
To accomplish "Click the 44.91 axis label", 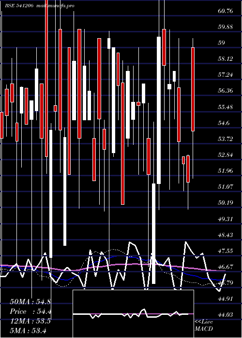I will [x=226, y=299].
